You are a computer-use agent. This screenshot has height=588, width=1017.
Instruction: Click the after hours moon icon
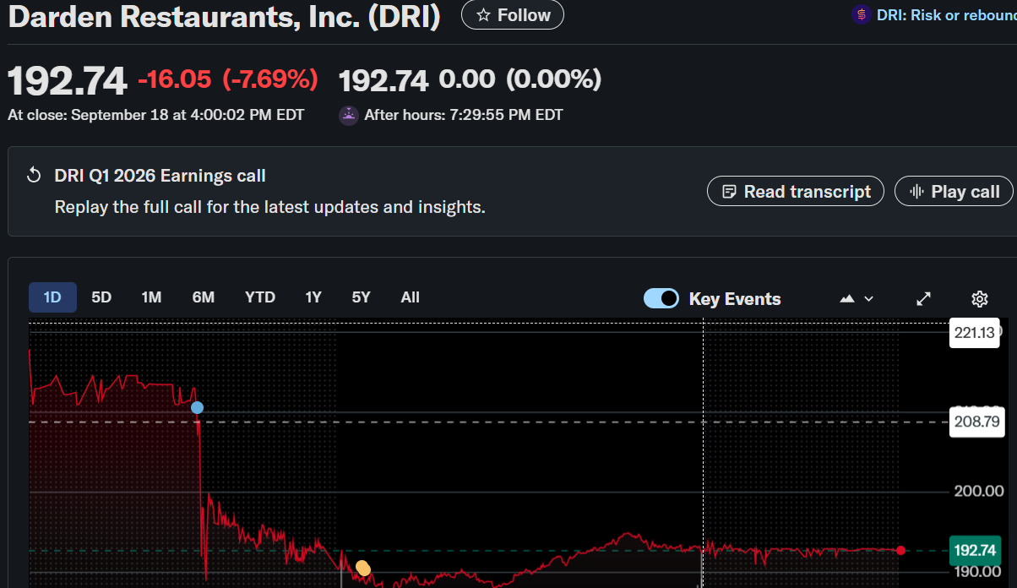click(349, 115)
